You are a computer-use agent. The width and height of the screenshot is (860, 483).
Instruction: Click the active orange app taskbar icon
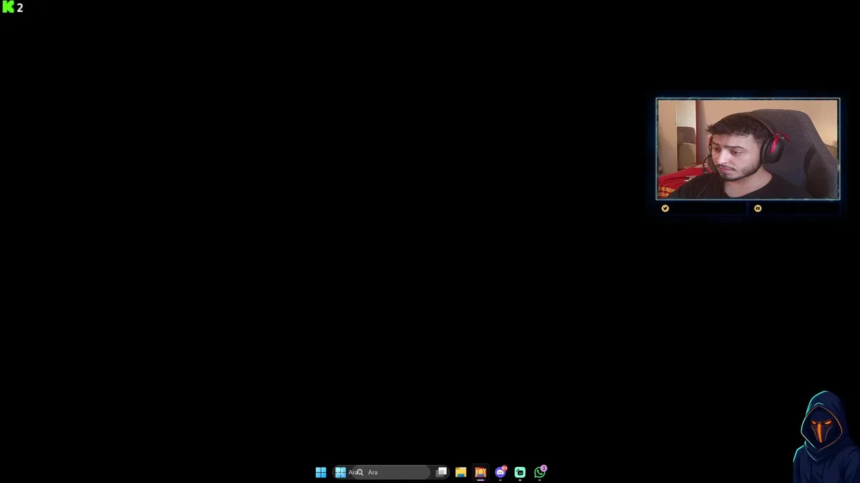click(x=480, y=472)
